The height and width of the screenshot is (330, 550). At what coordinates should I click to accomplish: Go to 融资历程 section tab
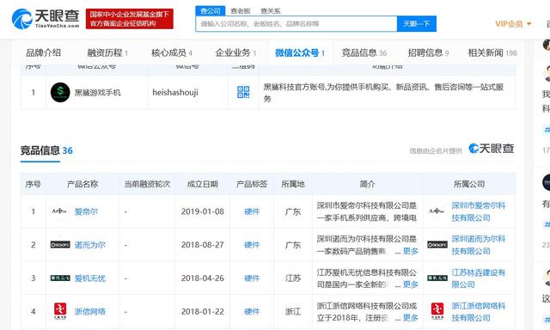[107, 52]
